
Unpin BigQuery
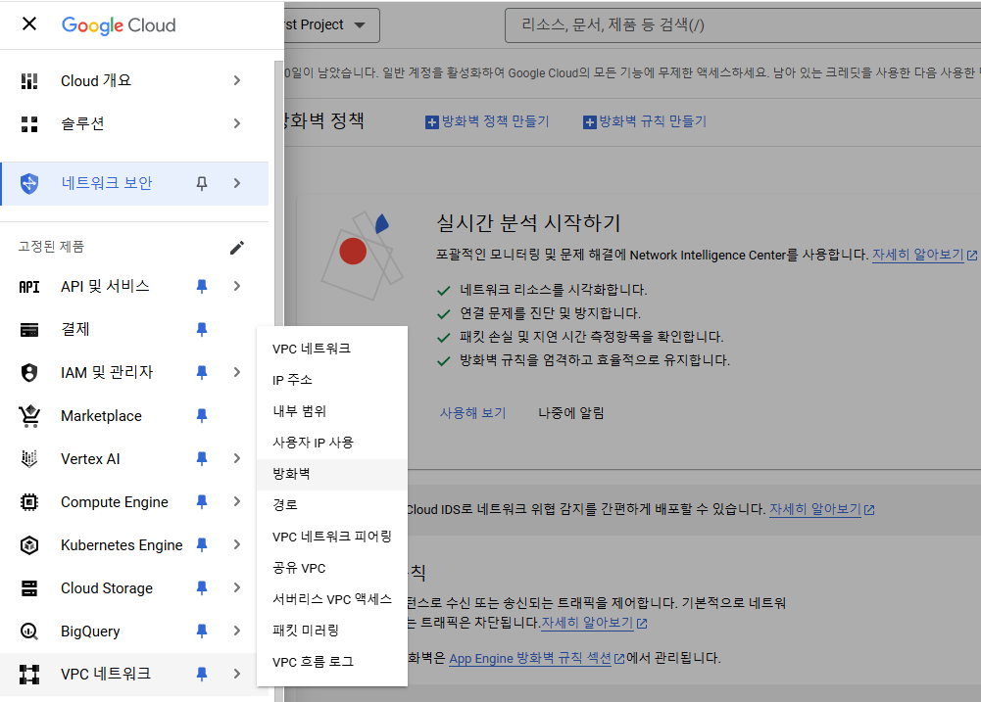click(x=202, y=632)
